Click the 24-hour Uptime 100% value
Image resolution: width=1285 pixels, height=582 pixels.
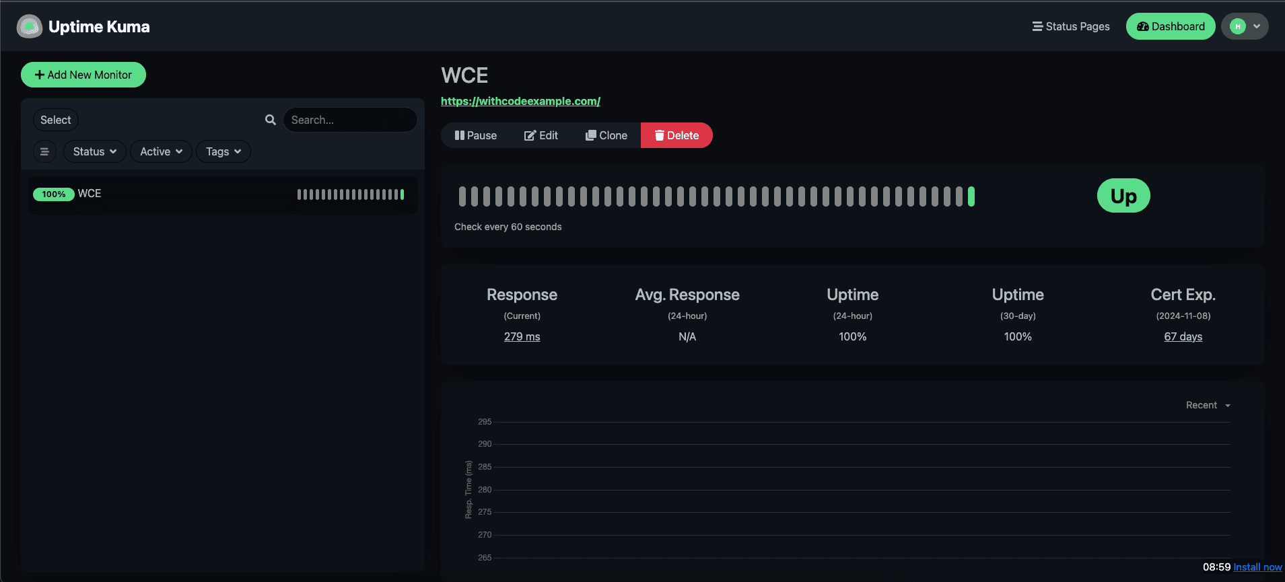tap(853, 336)
